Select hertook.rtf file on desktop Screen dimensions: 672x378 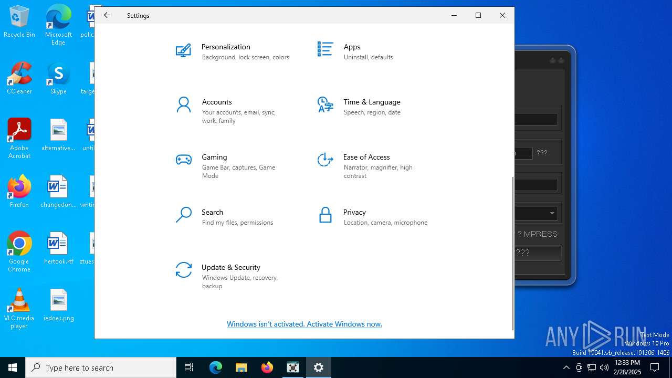point(58,248)
